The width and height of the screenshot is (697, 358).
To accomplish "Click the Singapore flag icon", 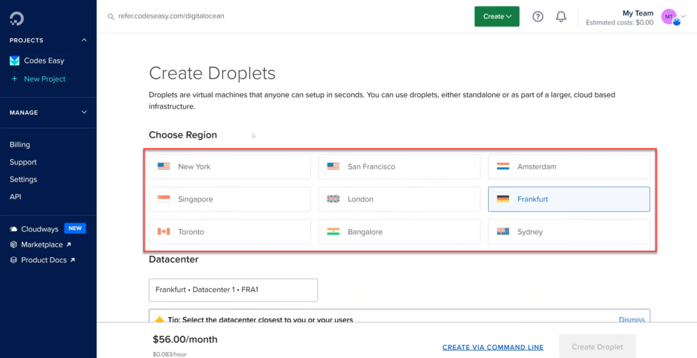I will coord(163,199).
